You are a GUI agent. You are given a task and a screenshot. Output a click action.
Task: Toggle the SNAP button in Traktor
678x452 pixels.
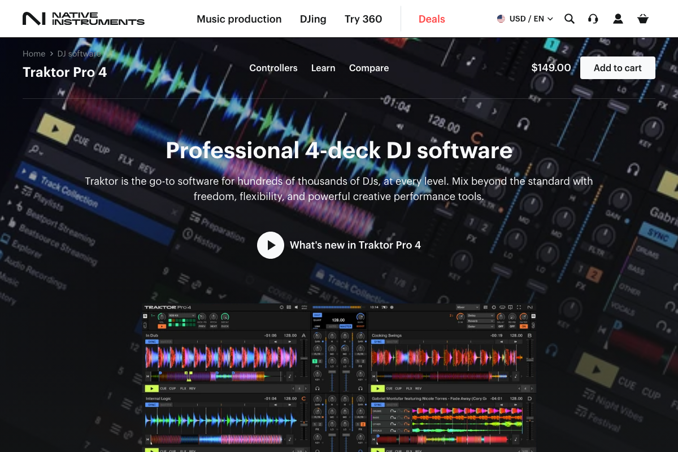click(x=317, y=315)
